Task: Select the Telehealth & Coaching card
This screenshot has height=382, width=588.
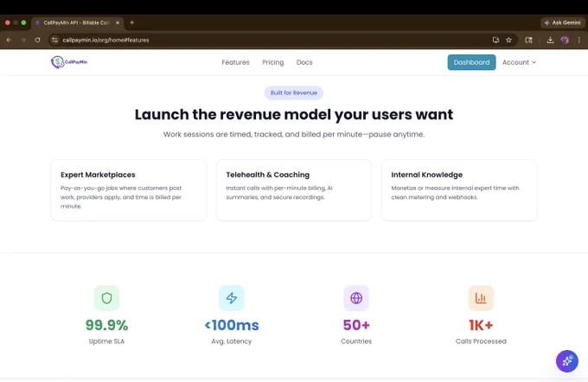Action: tap(294, 190)
